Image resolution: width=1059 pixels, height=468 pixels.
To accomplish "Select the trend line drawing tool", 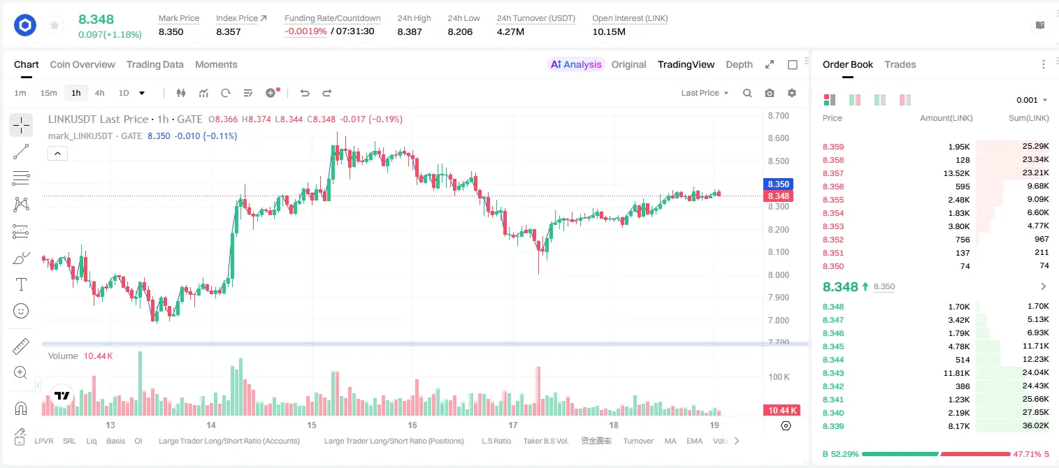I will (x=21, y=152).
